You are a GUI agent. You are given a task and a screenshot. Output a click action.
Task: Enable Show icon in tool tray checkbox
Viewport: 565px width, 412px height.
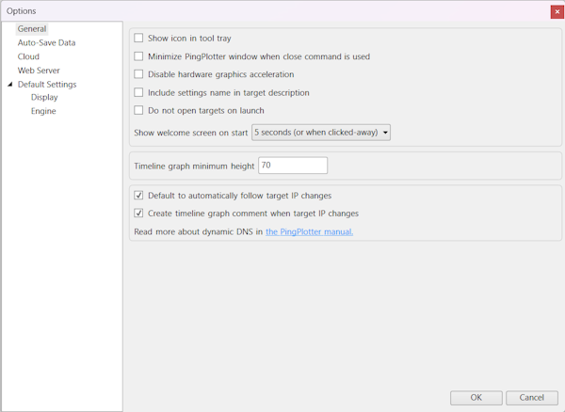coord(139,39)
